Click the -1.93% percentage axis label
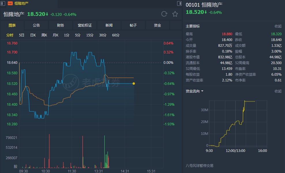 [x=169, y=124]
